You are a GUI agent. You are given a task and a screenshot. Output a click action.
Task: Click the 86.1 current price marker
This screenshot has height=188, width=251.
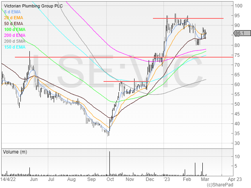click(x=242, y=33)
